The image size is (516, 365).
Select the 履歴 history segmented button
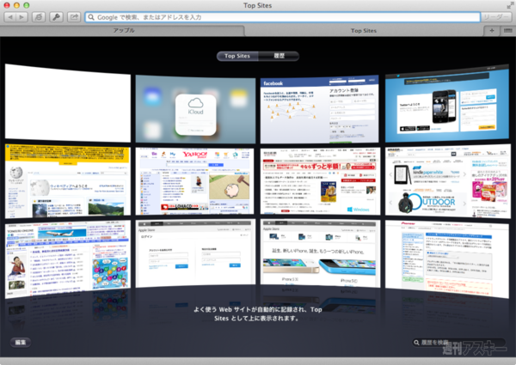pyautogui.click(x=279, y=56)
